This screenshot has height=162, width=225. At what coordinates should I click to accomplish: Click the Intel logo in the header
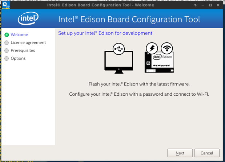28,19
